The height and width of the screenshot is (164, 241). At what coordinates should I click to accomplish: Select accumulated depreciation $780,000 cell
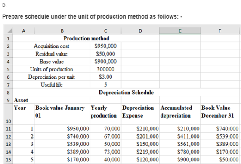coord(180,152)
